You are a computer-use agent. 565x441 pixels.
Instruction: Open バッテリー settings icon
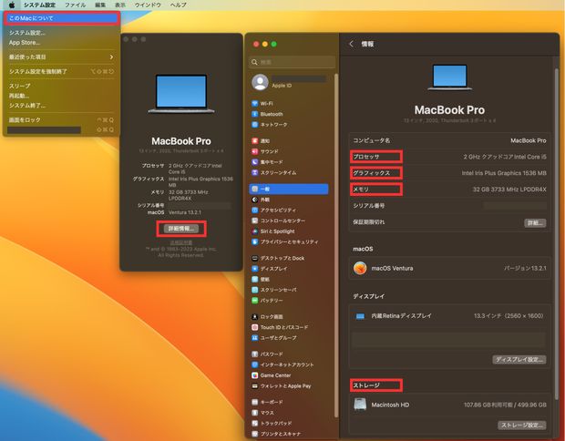255,300
